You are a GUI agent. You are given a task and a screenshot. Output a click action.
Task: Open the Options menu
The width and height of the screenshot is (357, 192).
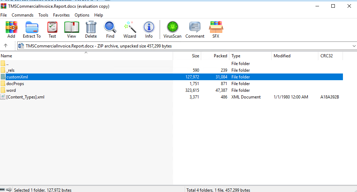[82, 15]
